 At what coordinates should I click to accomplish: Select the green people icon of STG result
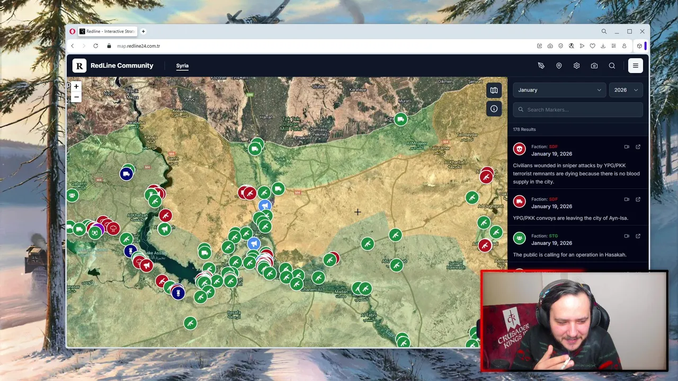tap(520, 239)
